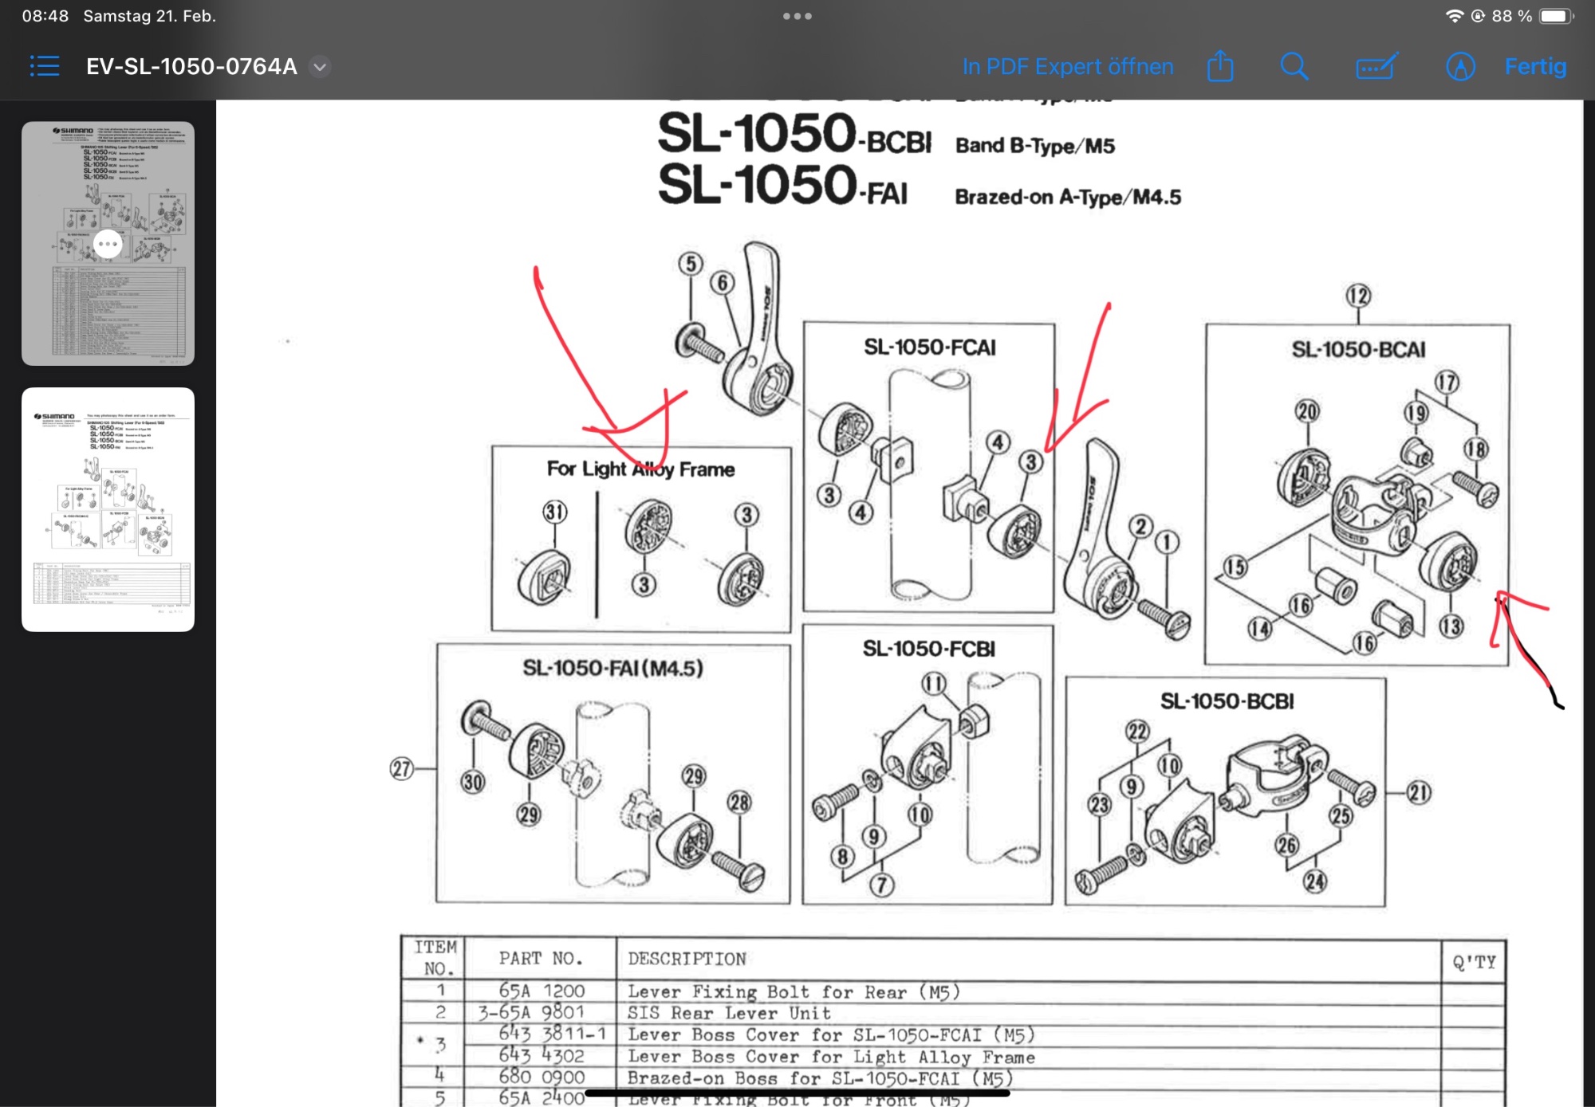Tap the Wi-Fi status icon
The width and height of the screenshot is (1595, 1107).
(1454, 16)
